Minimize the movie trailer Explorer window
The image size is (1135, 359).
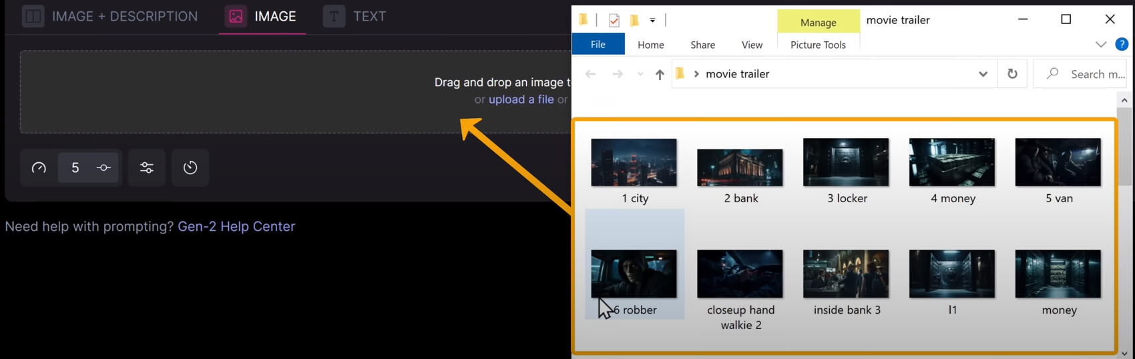coord(1023,19)
